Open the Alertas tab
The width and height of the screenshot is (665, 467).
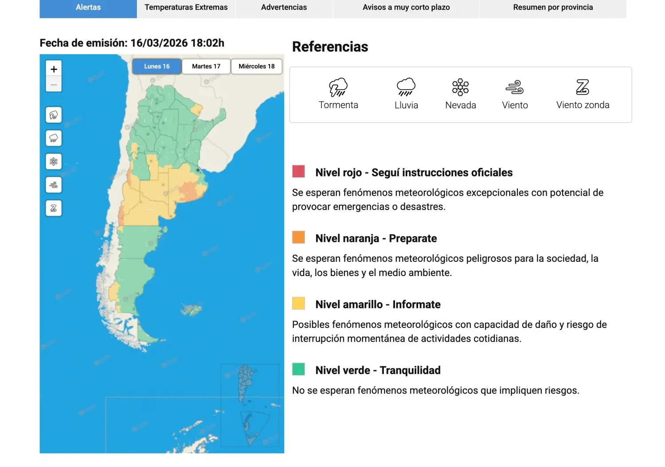[x=88, y=8]
